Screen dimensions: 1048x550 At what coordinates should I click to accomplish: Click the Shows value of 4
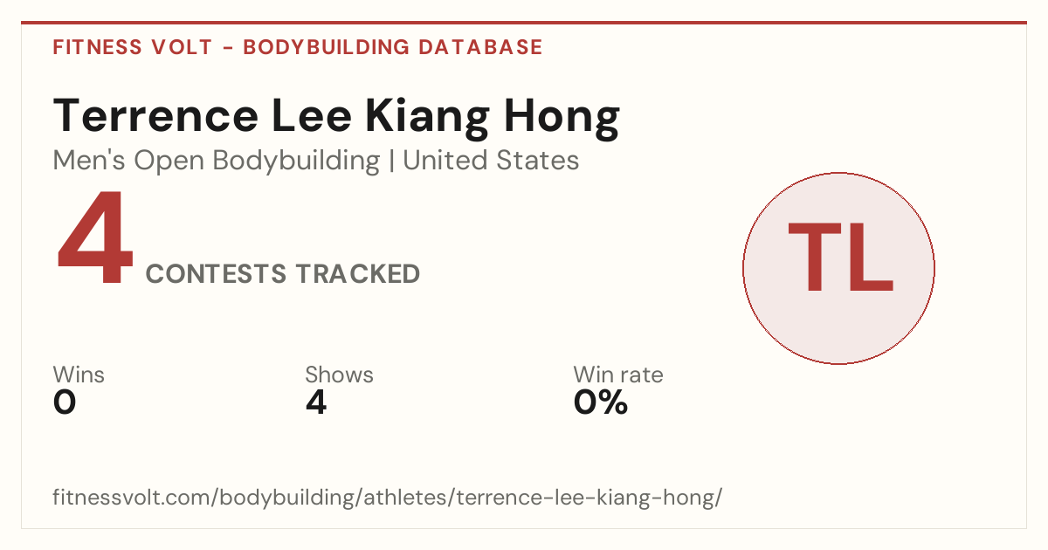click(316, 402)
